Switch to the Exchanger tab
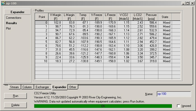The image size is (196, 111). point(42,87)
